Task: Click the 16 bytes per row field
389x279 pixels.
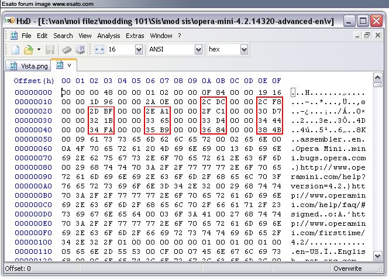Action: point(121,50)
